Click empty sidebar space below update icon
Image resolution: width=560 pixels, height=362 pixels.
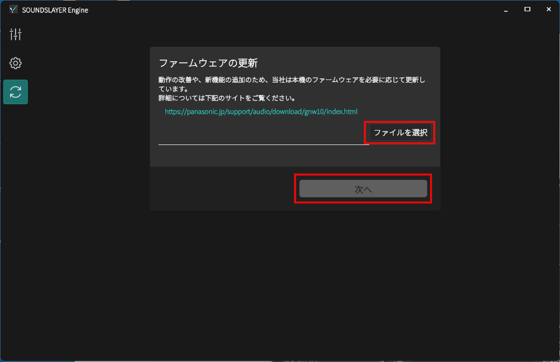pos(16,215)
